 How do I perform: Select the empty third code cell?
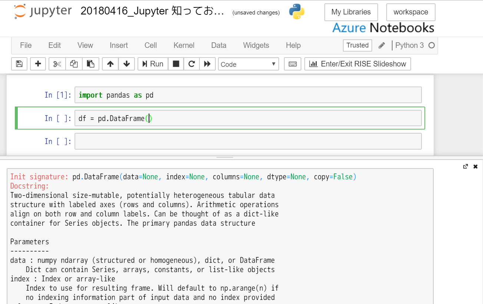248,141
